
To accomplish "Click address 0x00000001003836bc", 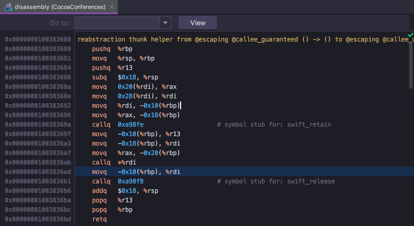I will pyautogui.click(x=38, y=210).
